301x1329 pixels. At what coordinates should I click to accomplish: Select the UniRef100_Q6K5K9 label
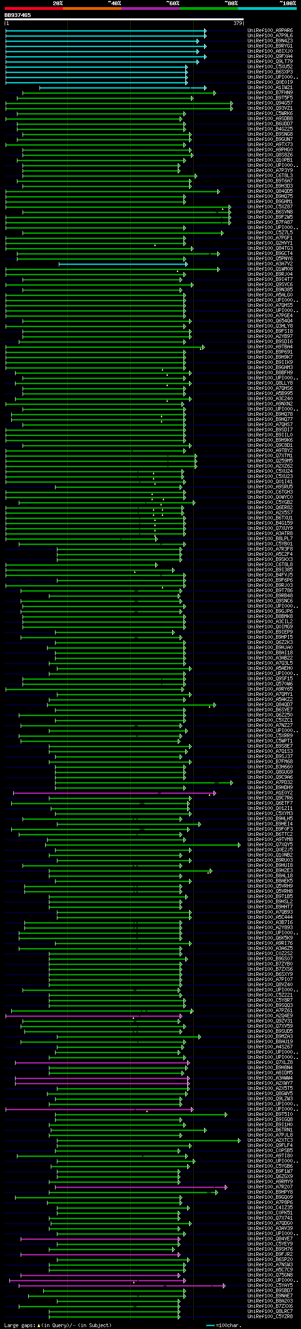pos(270,938)
